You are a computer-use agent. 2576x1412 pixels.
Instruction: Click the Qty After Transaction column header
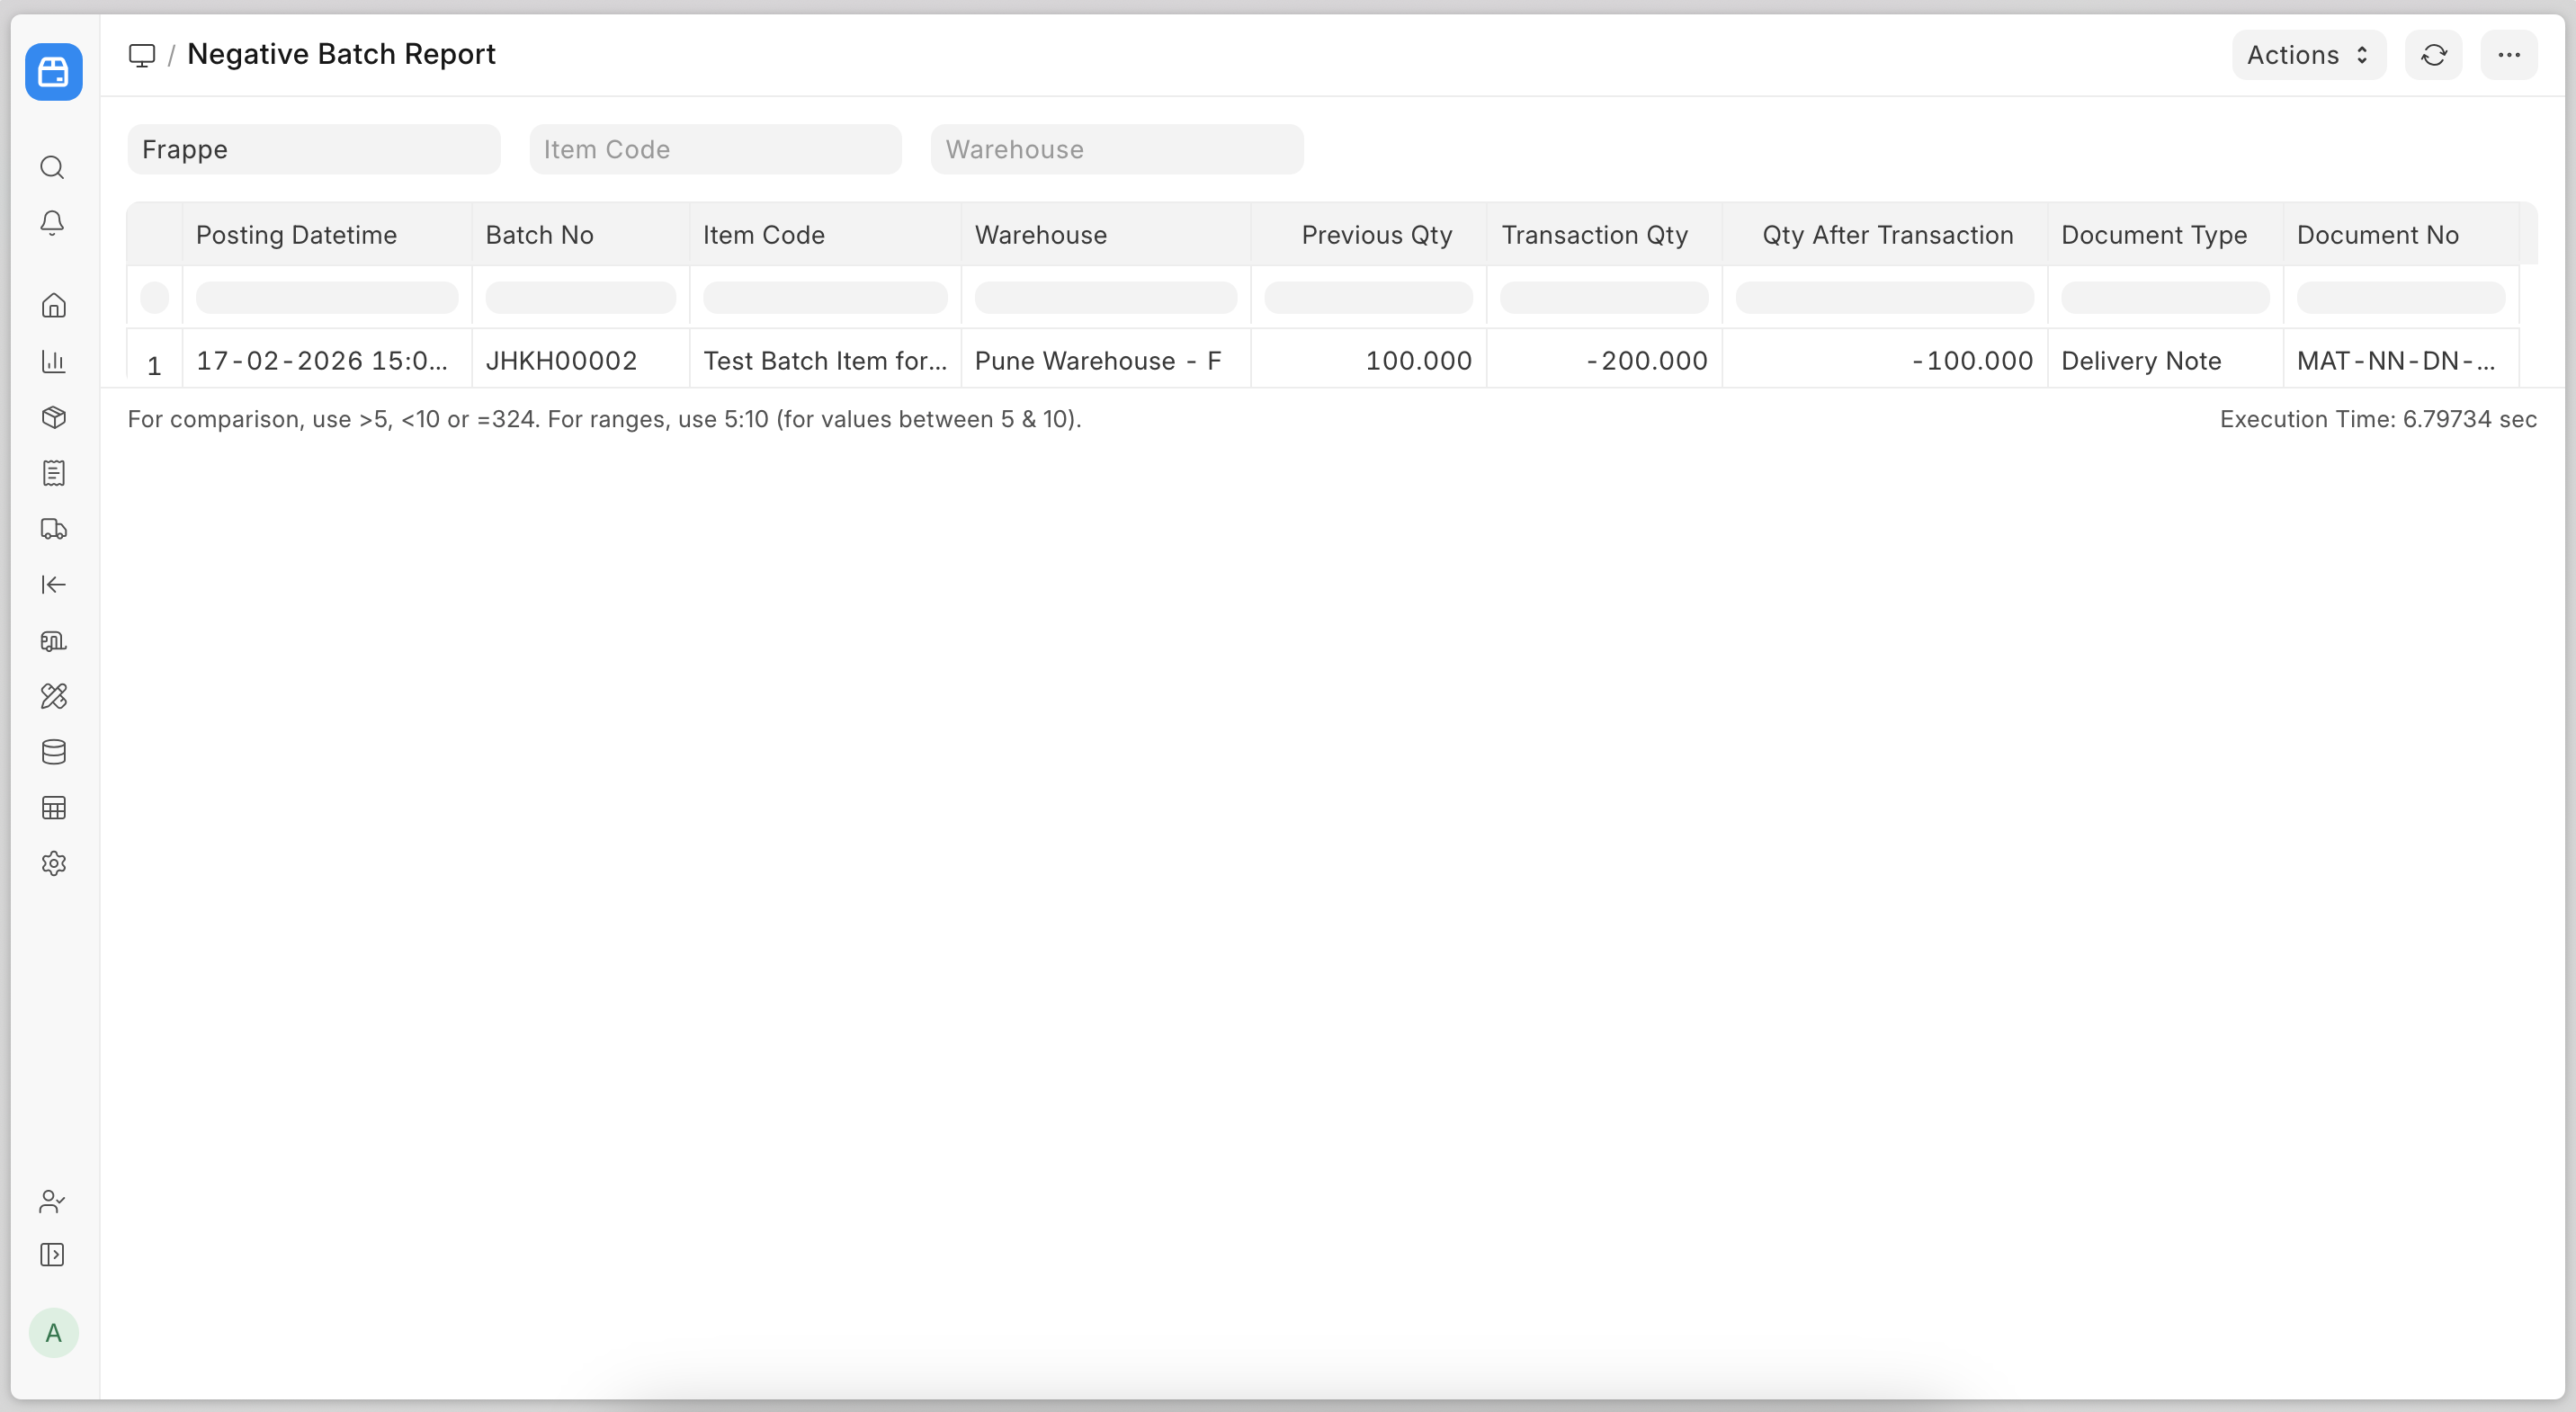1887,235
